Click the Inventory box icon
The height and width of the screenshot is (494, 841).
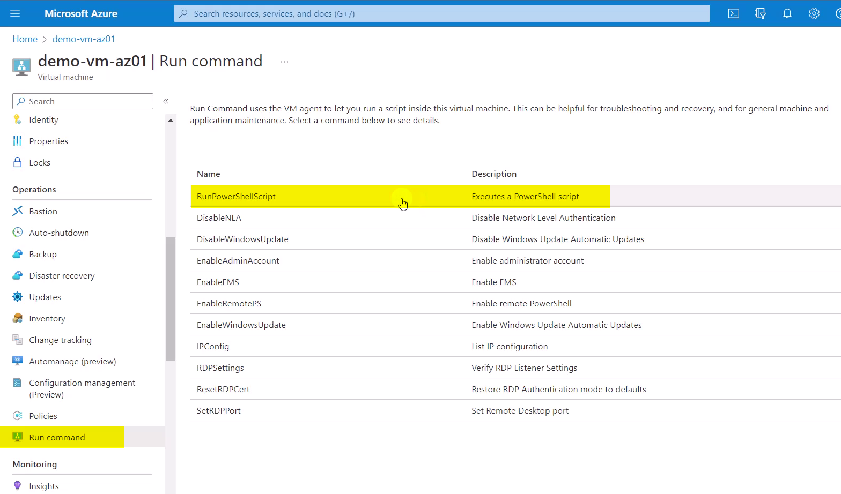[x=18, y=318]
